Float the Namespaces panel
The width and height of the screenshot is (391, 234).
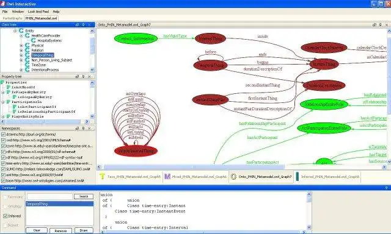point(78,129)
